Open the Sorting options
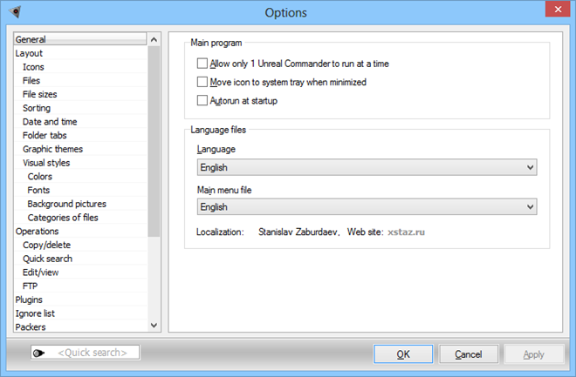The image size is (576, 377). pos(80,108)
